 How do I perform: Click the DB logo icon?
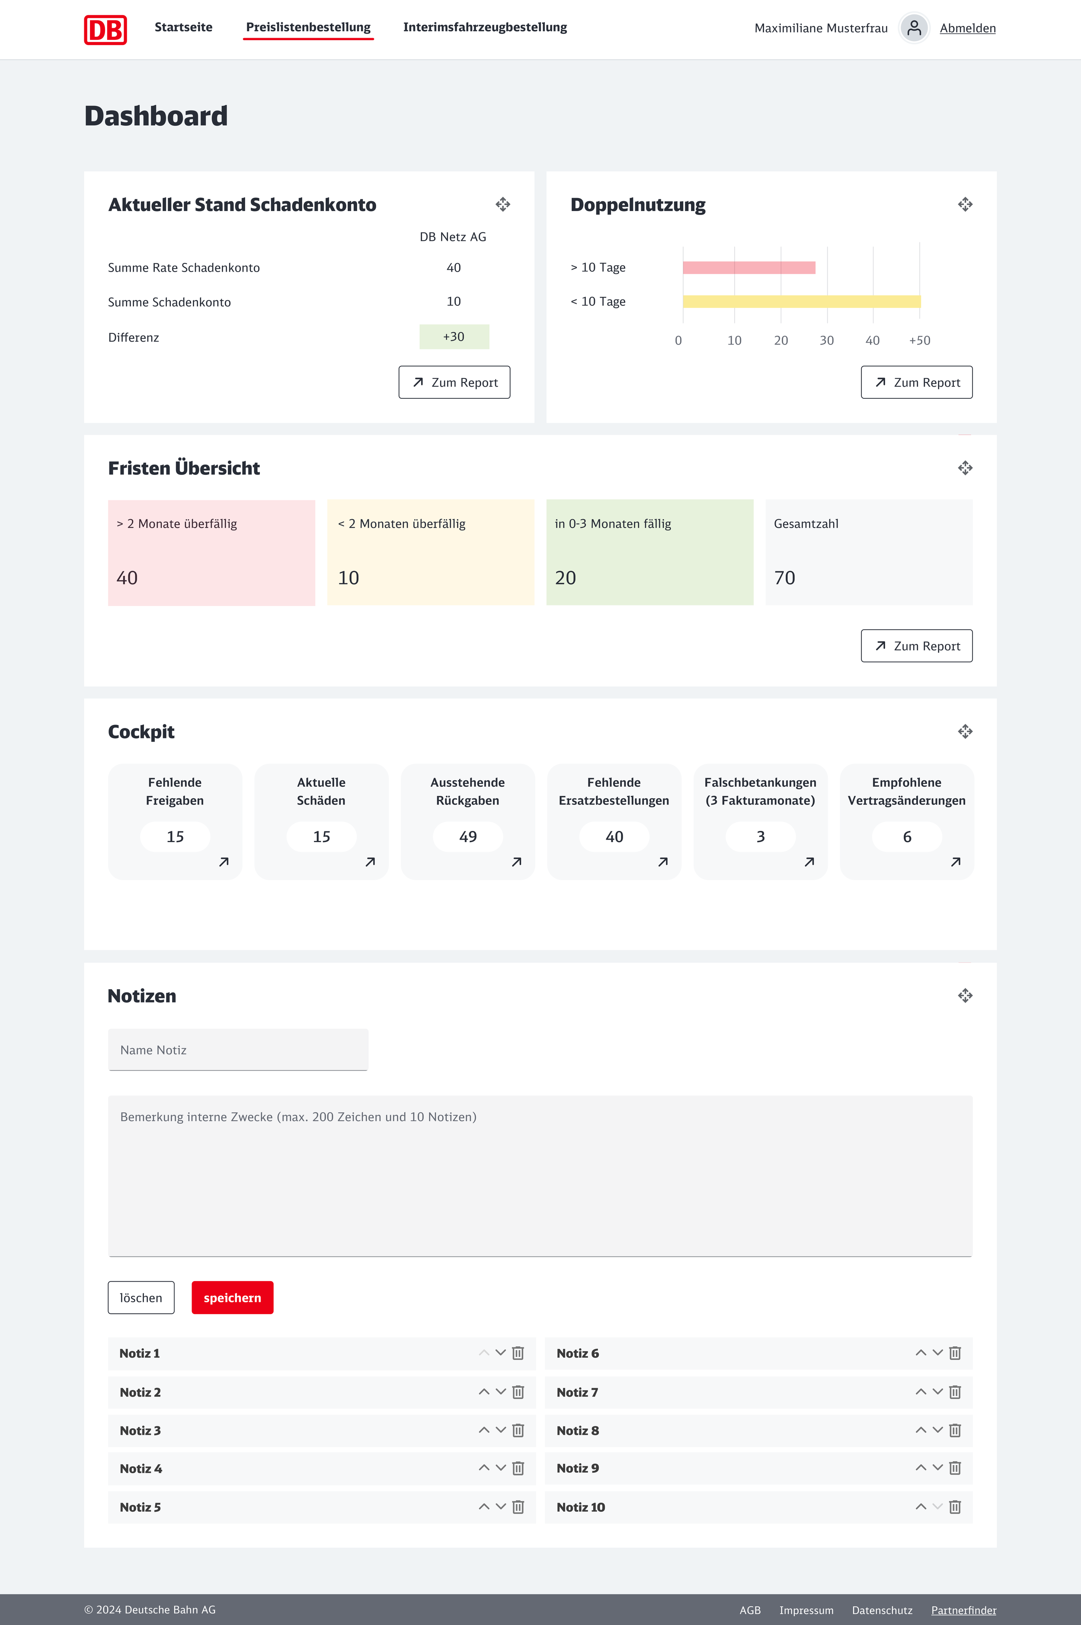(105, 30)
